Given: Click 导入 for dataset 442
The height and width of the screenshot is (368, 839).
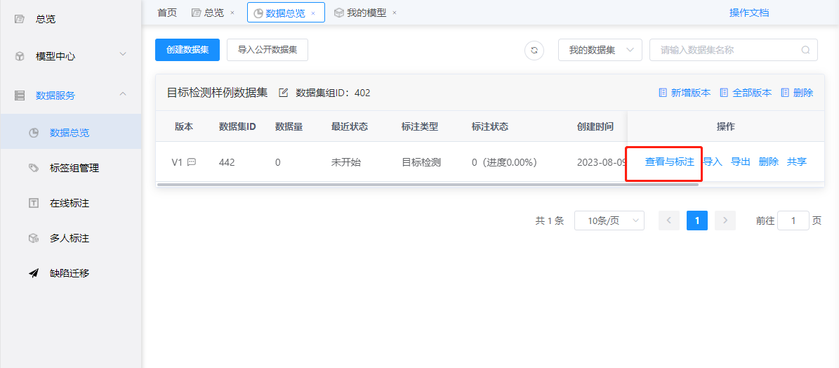Looking at the screenshot, I should pos(712,162).
